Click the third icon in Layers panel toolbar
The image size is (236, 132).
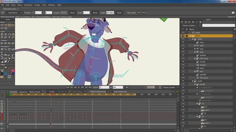click(x=189, y=22)
